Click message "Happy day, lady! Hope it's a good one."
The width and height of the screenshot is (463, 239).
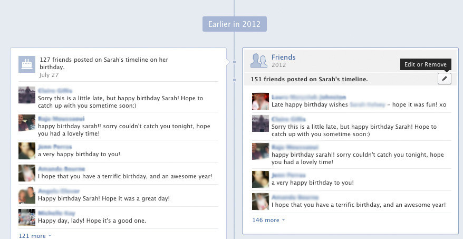(92, 221)
